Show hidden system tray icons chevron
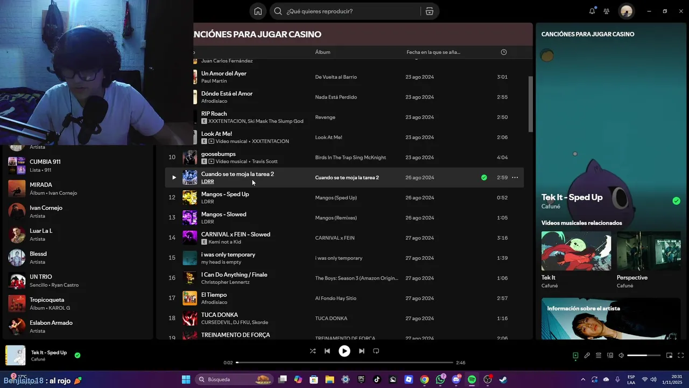Image resolution: width=689 pixels, height=388 pixels. click(582, 379)
